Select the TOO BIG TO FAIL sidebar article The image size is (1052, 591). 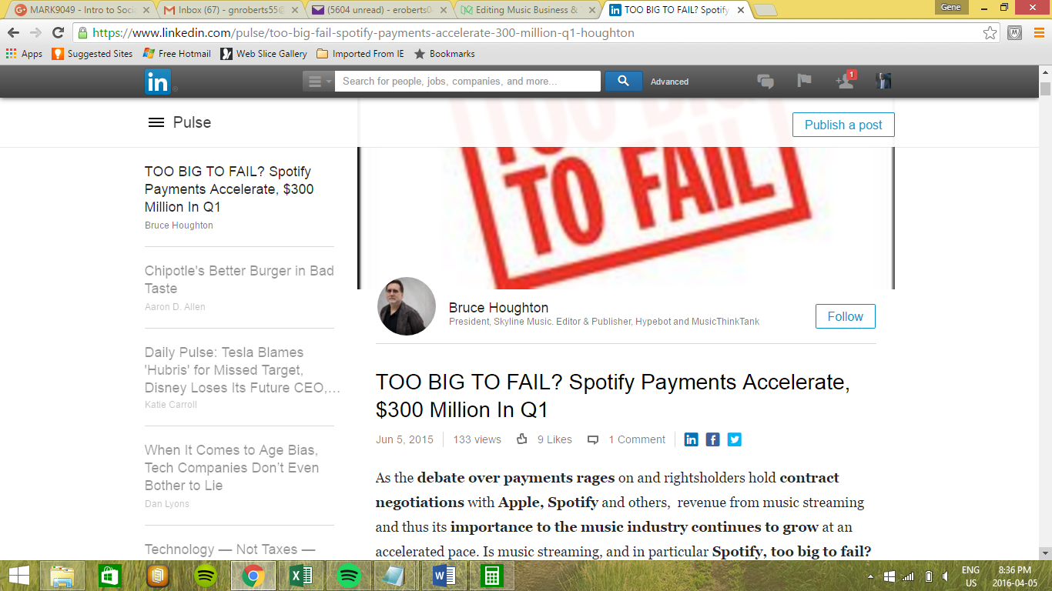(x=229, y=189)
